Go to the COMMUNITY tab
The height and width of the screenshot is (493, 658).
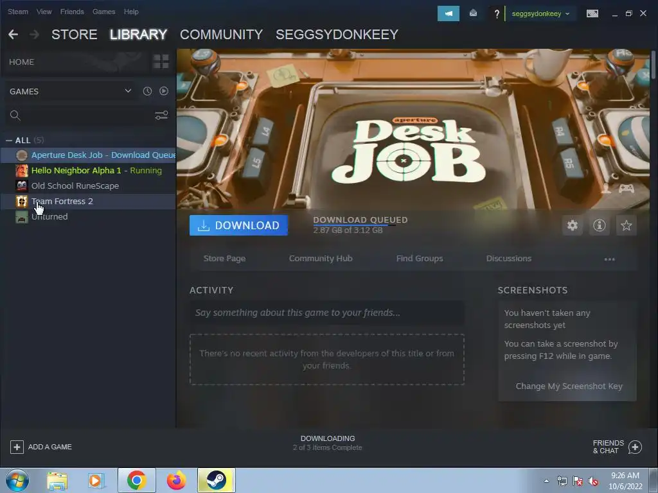[x=221, y=35]
